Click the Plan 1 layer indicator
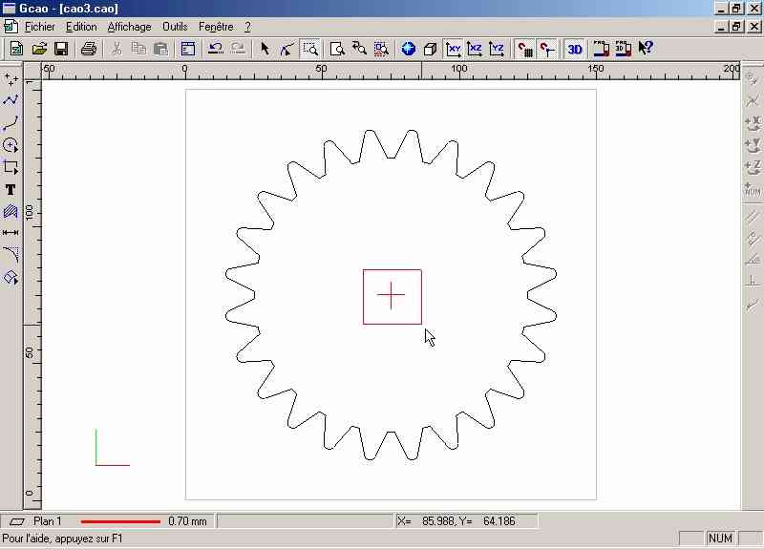 (47, 521)
